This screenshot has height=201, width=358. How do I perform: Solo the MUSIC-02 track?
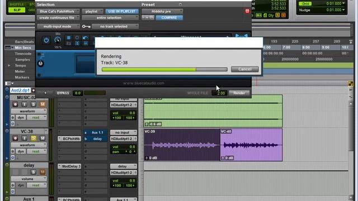click(34, 104)
